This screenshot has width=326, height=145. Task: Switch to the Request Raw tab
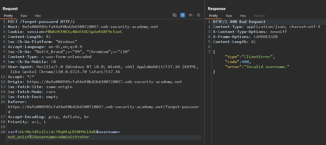click(24, 16)
